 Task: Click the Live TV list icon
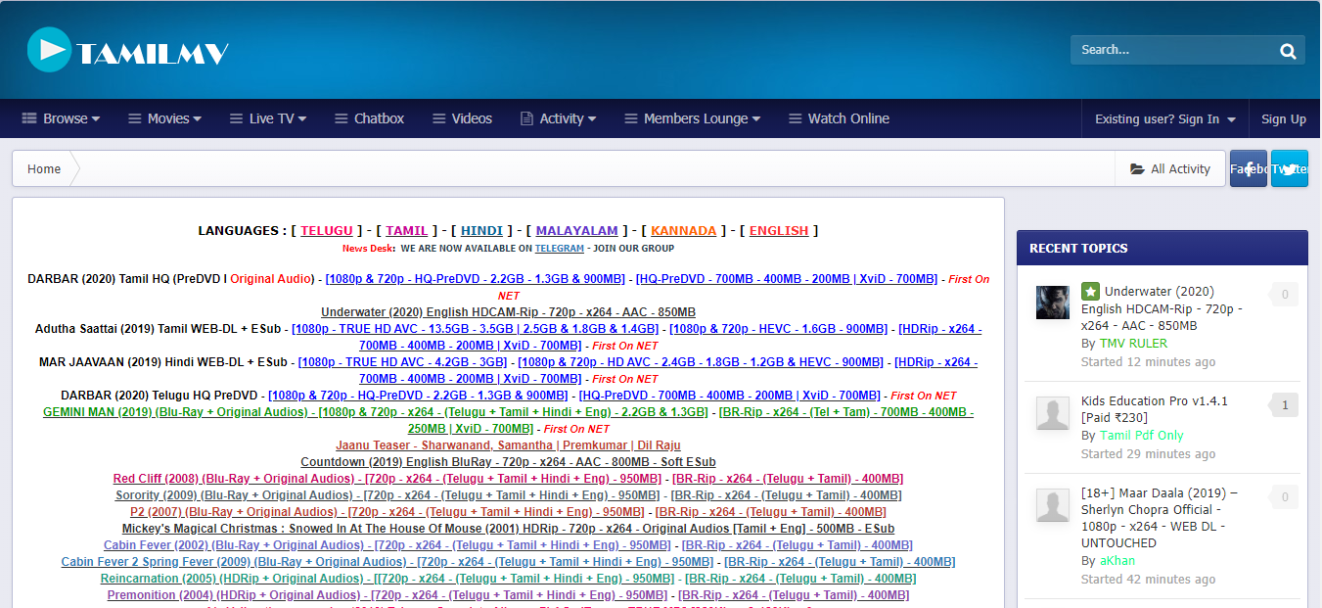tap(237, 118)
